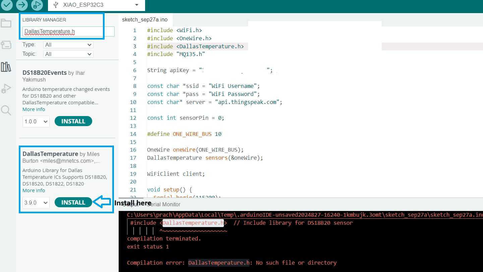Screen dimensions: 483x272
Task: Open the XIAO_ESP32C3 board selector dropdown
Action: [97, 5]
